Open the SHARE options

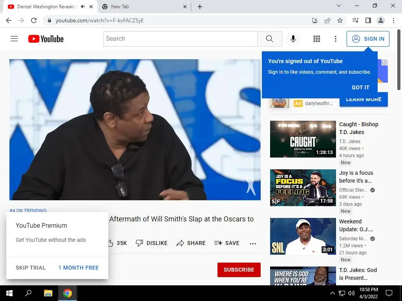tap(191, 243)
